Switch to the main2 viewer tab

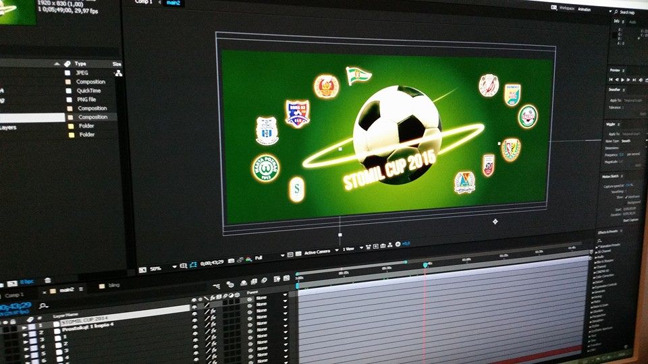click(173, 3)
